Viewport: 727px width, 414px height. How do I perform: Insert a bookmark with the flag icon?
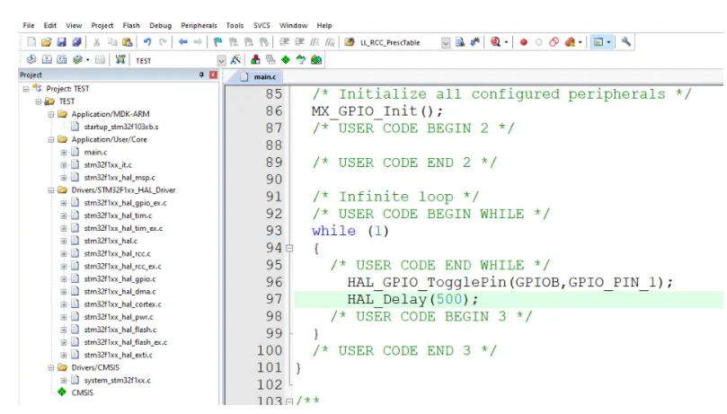click(x=217, y=42)
